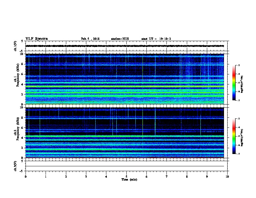
Task: Click the "Time (min)" axis title
Action: tap(129, 180)
